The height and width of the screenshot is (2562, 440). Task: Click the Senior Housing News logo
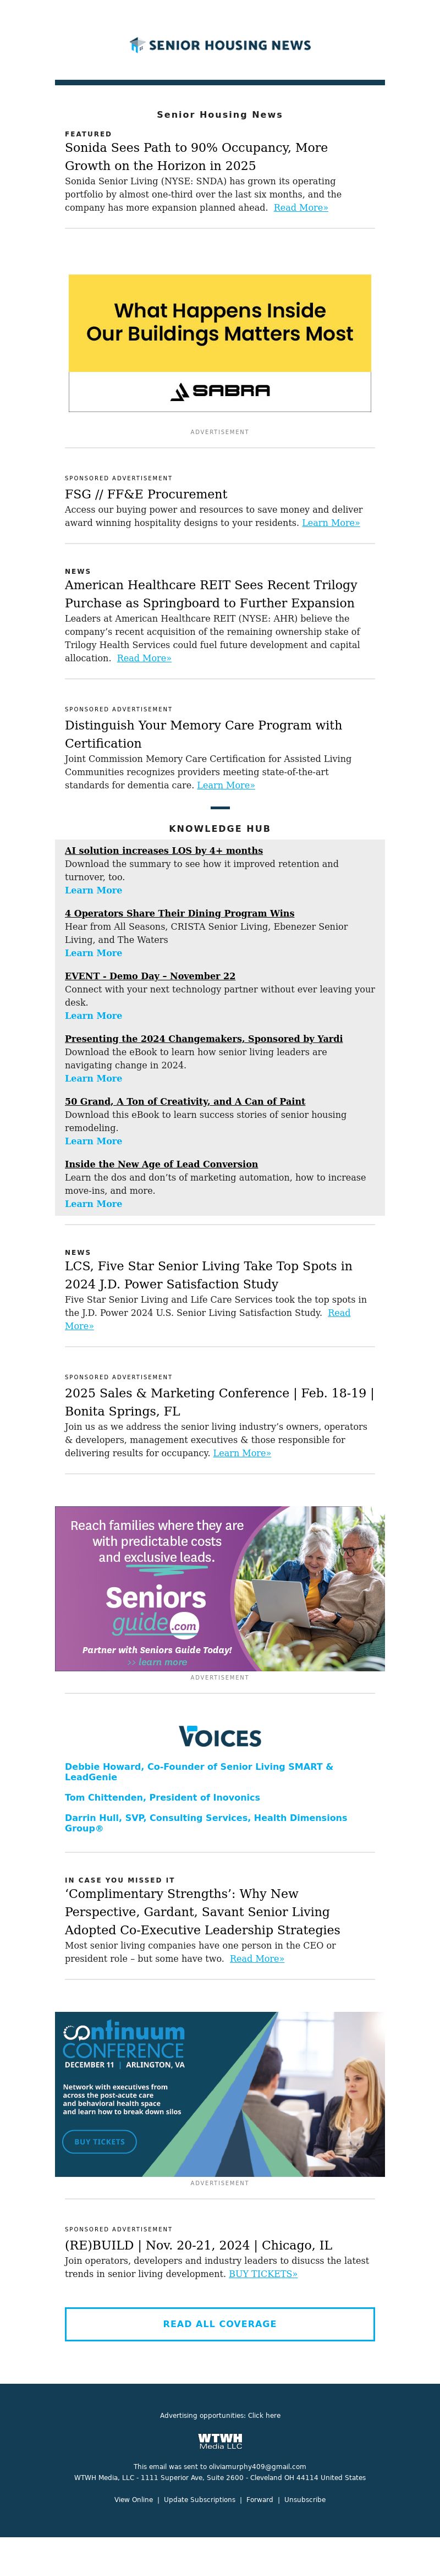tap(219, 45)
